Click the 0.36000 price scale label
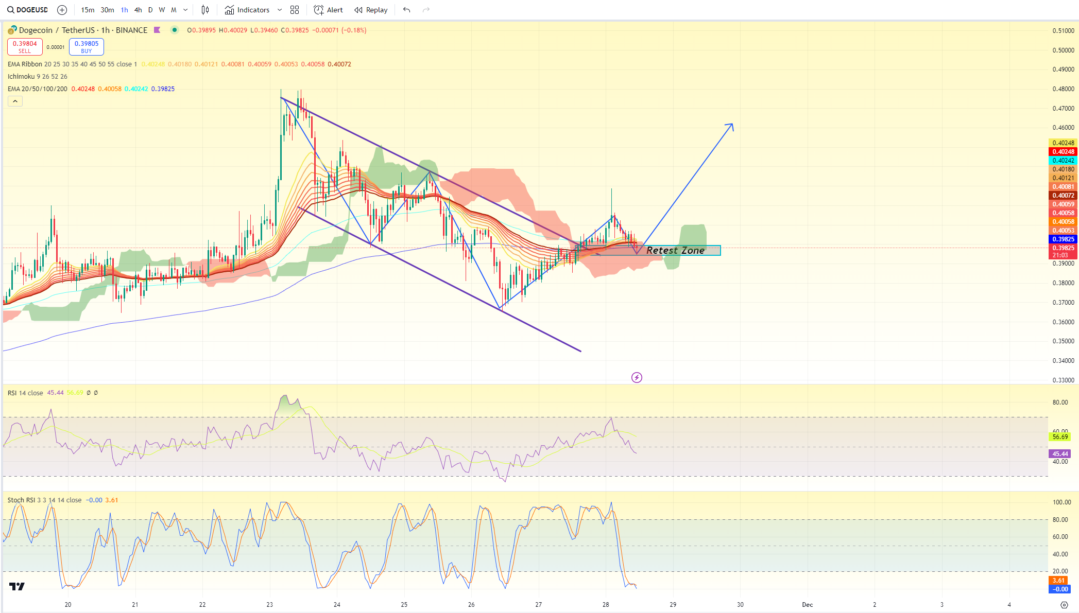Screen dimensions: 1079x613 click(x=1063, y=322)
